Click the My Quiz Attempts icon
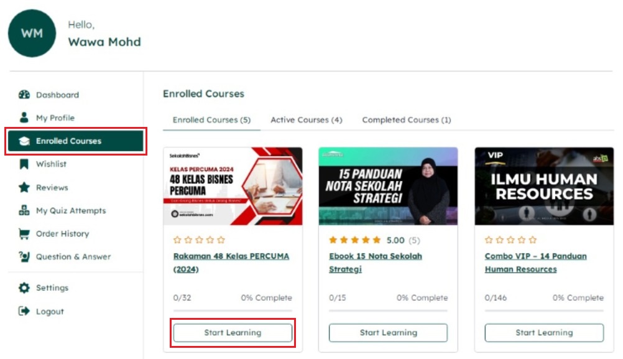Image resolution: width=623 pixels, height=359 pixels. click(24, 211)
